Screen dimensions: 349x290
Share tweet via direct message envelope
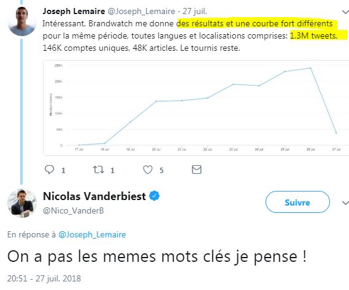(196, 169)
